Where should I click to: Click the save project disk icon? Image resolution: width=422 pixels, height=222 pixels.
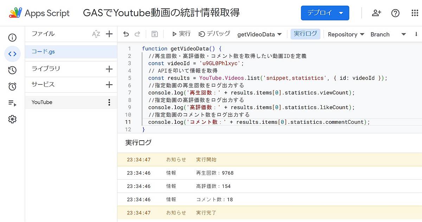coord(154,34)
